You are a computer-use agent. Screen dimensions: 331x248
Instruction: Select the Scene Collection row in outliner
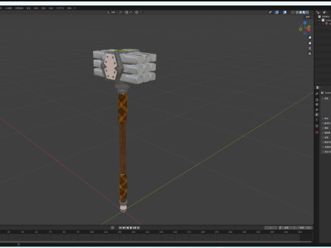[325, 17]
